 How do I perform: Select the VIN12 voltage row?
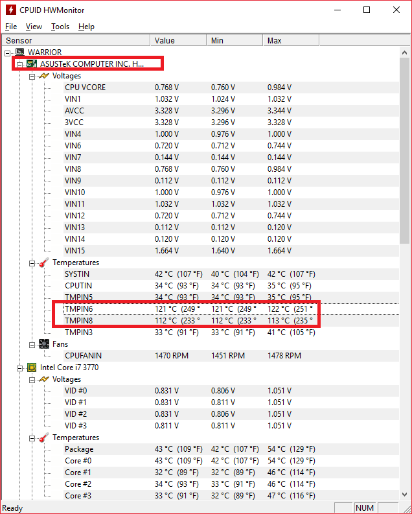pos(231,216)
